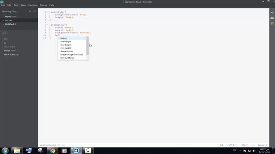Open the Help menu
This screenshot has width=275, height=154.
coord(52,5)
